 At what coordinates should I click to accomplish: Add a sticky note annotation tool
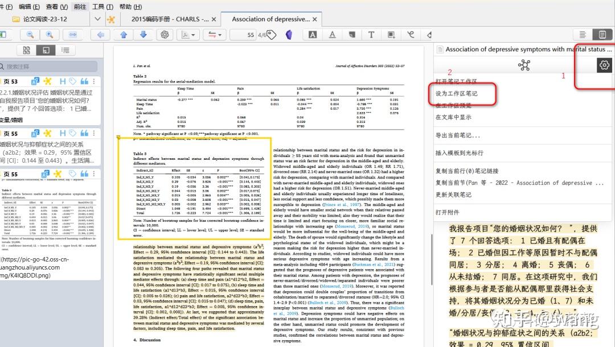click(351, 34)
